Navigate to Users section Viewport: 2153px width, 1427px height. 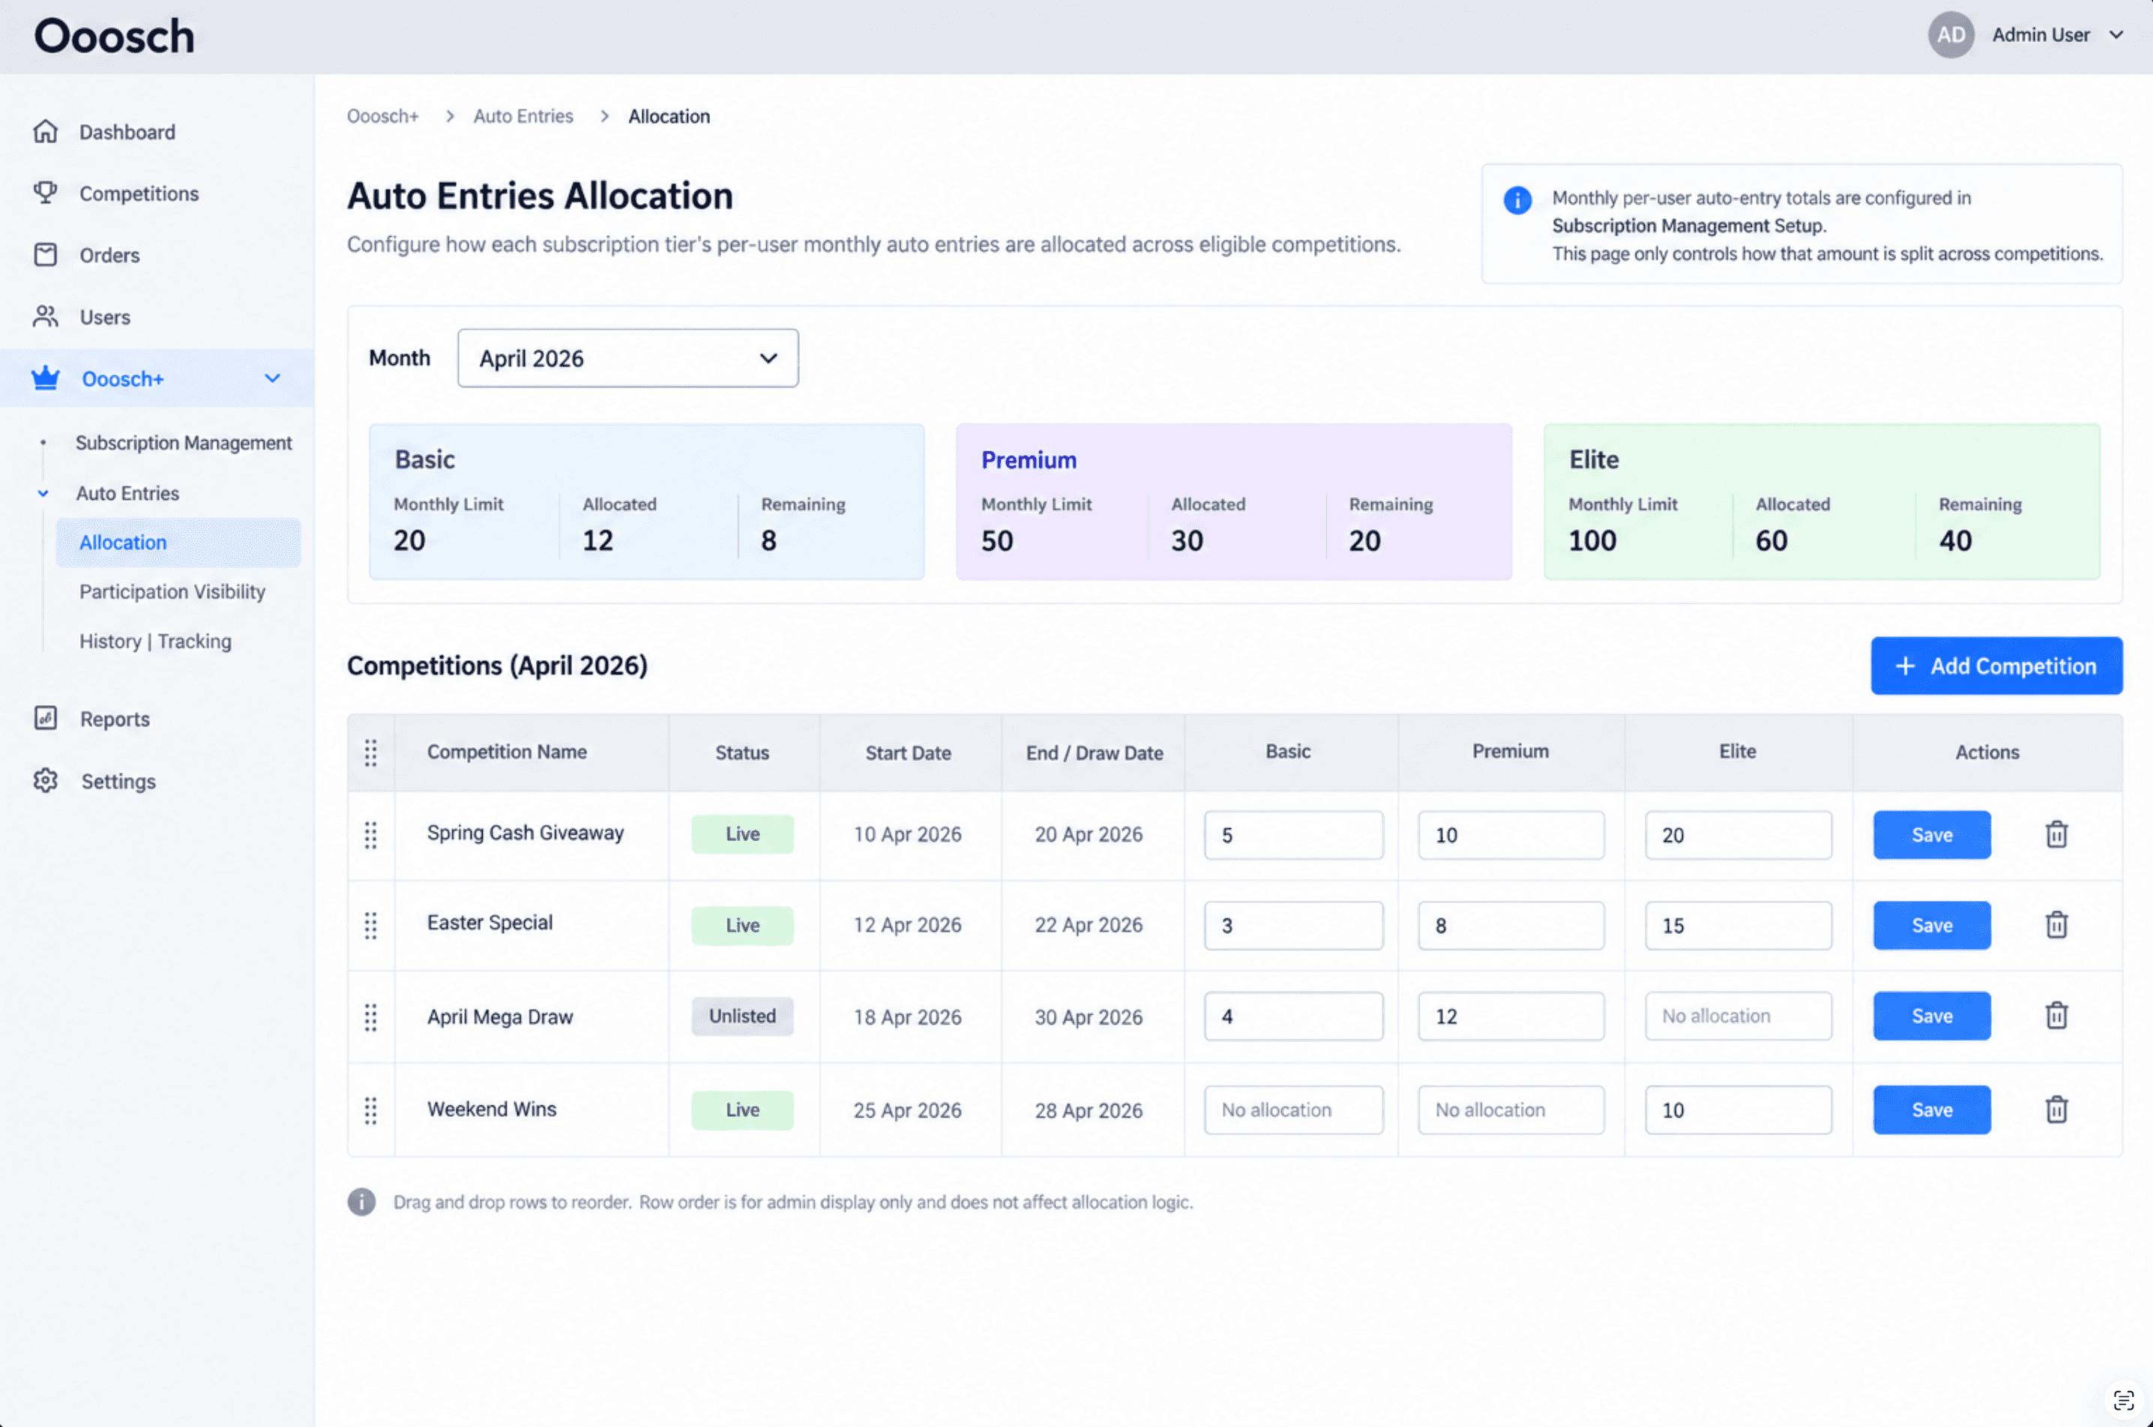(x=105, y=318)
